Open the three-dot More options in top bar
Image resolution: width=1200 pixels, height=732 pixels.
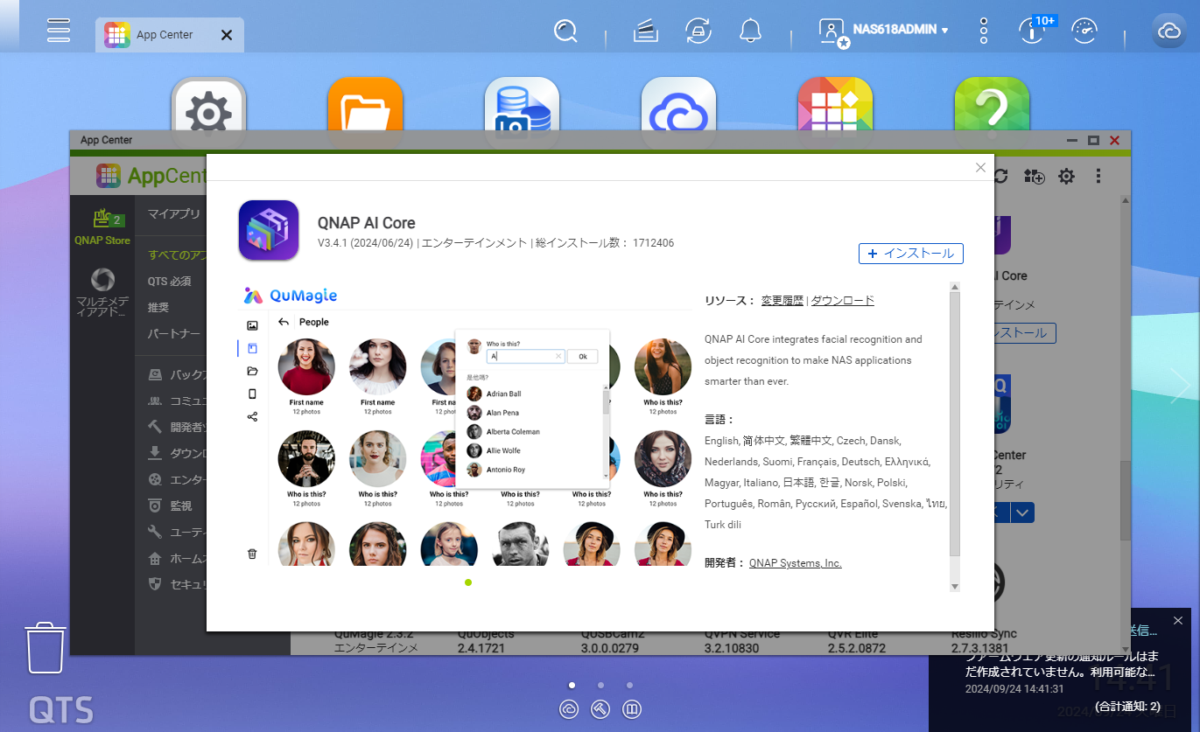click(x=984, y=31)
